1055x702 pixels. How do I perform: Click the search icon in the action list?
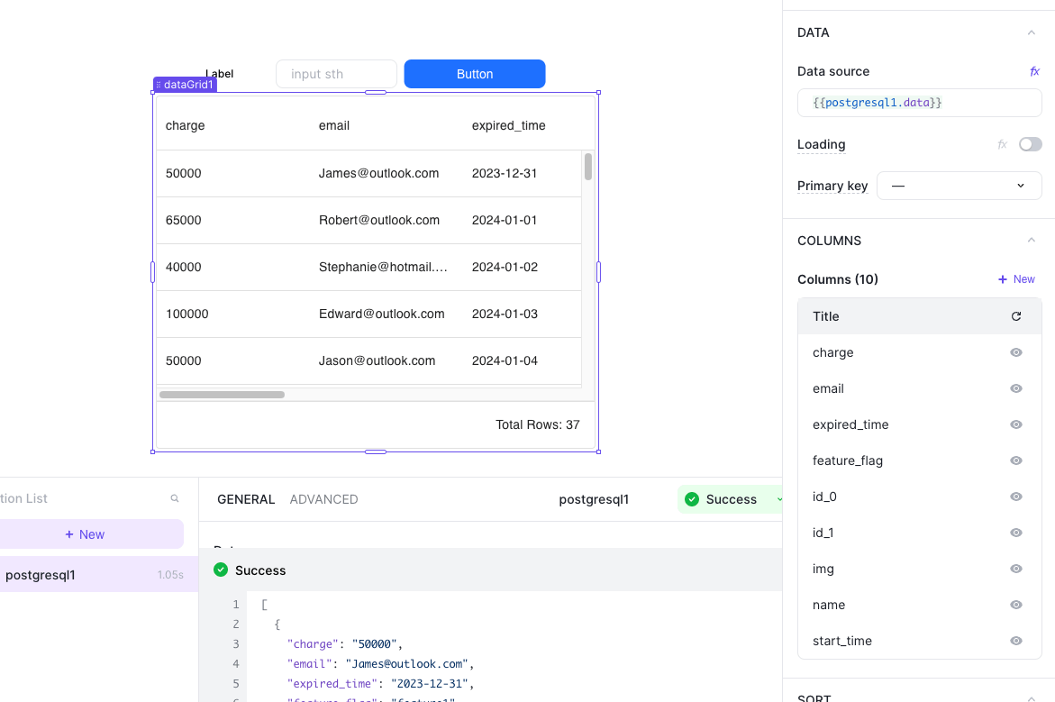tap(175, 498)
